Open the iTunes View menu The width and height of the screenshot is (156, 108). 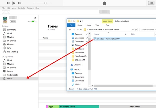[14, 8]
